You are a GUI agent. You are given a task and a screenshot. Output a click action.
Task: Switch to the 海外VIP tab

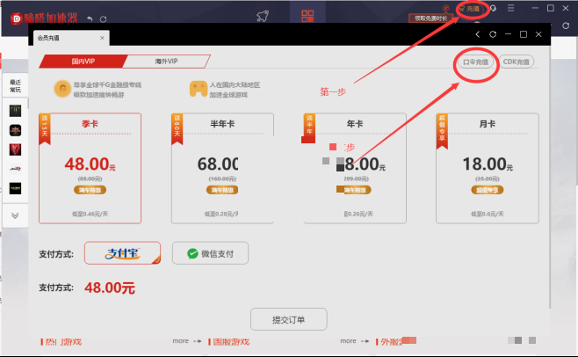(x=166, y=62)
